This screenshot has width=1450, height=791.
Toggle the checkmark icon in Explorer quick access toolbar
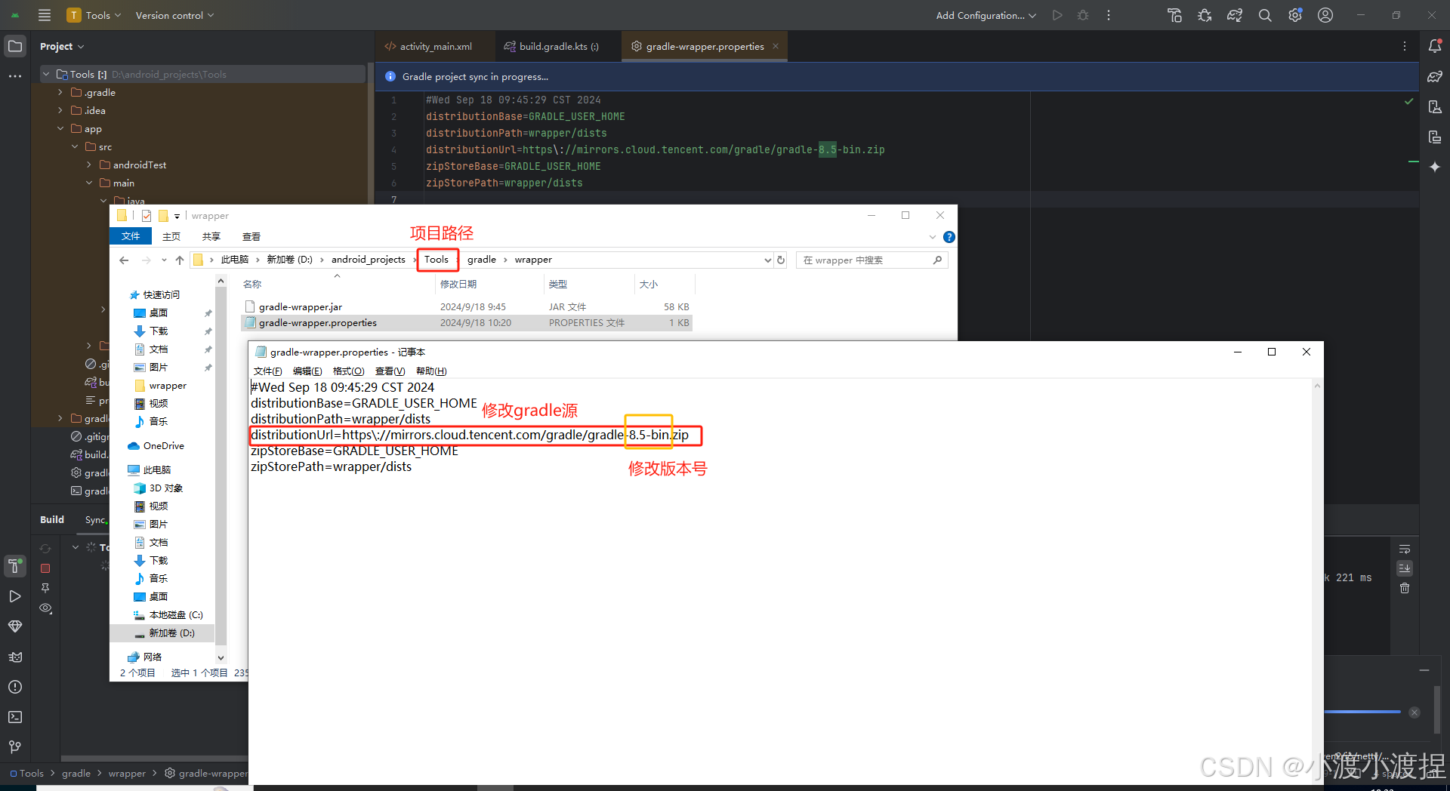pyautogui.click(x=147, y=216)
